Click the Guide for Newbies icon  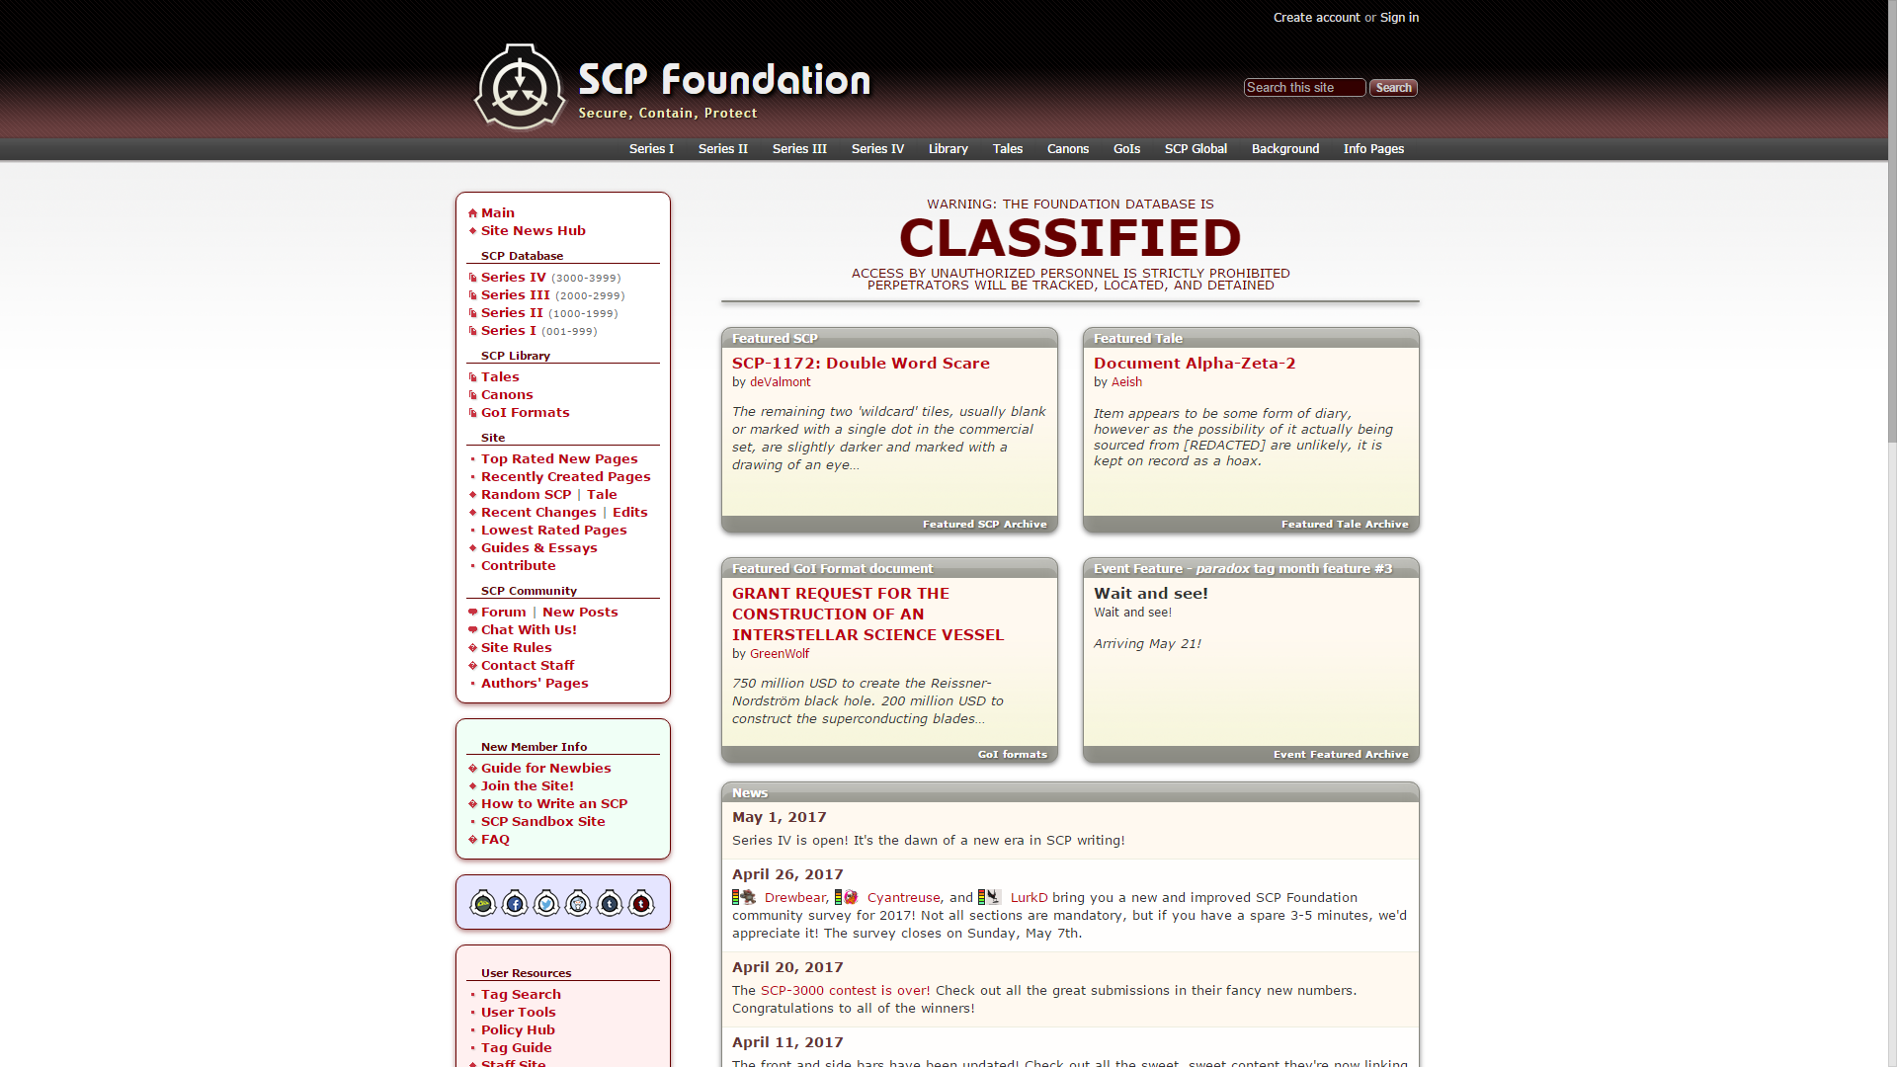pyautogui.click(x=471, y=768)
